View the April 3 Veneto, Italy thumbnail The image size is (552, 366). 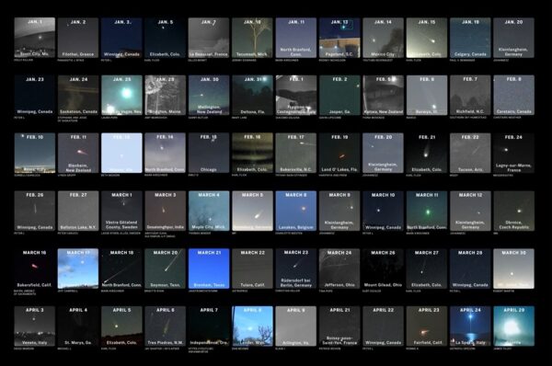pos(35,326)
